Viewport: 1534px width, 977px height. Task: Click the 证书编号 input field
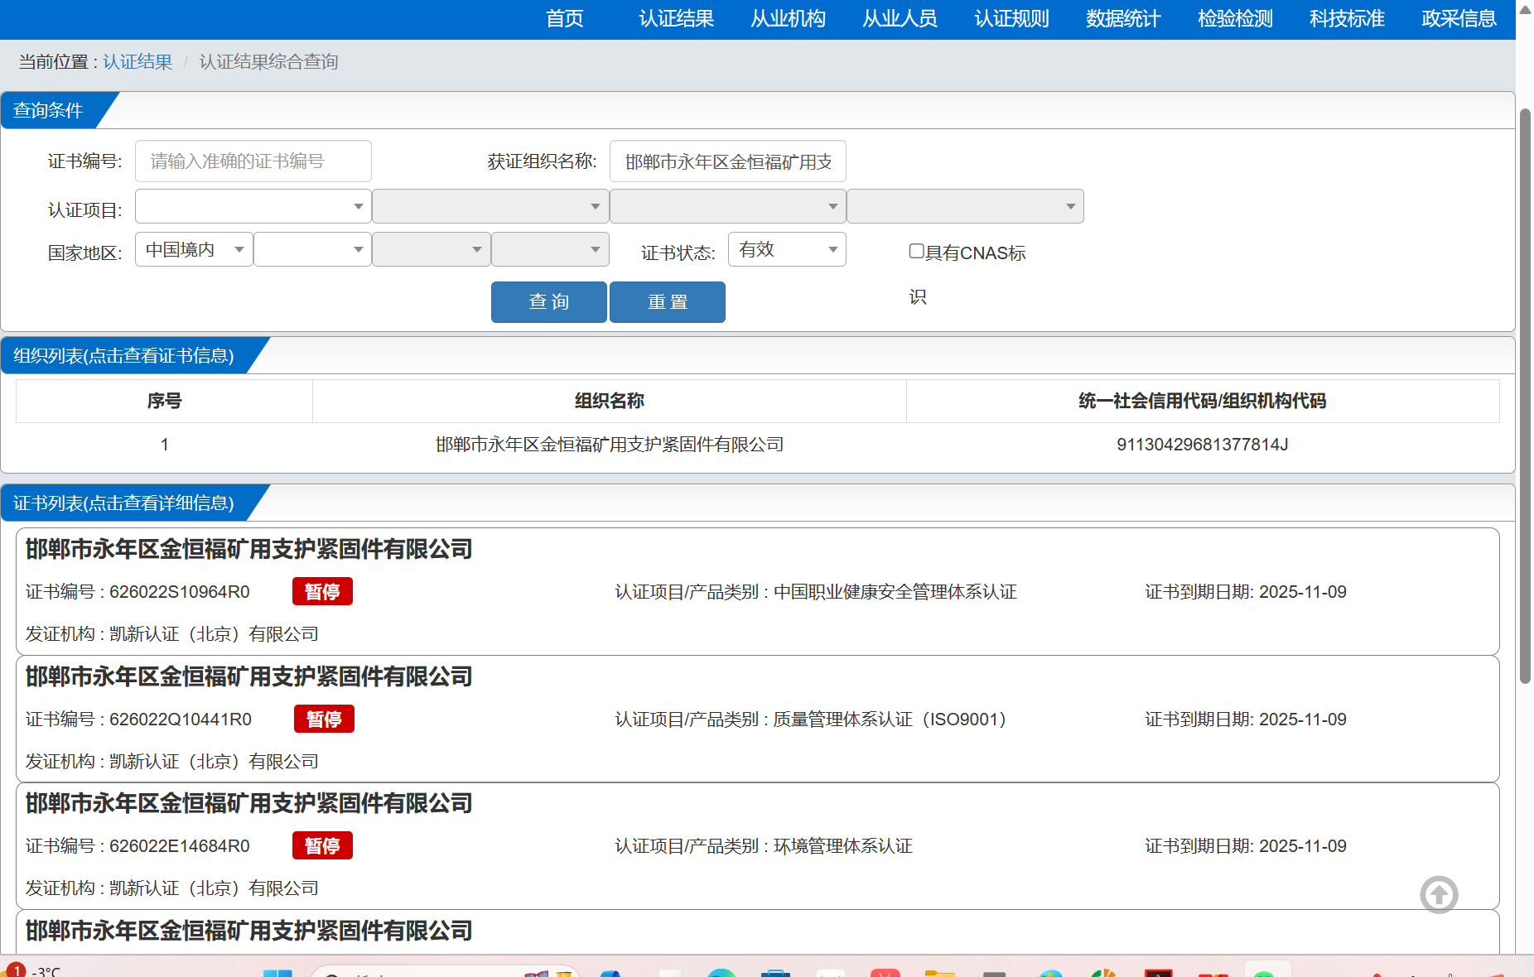(x=253, y=161)
